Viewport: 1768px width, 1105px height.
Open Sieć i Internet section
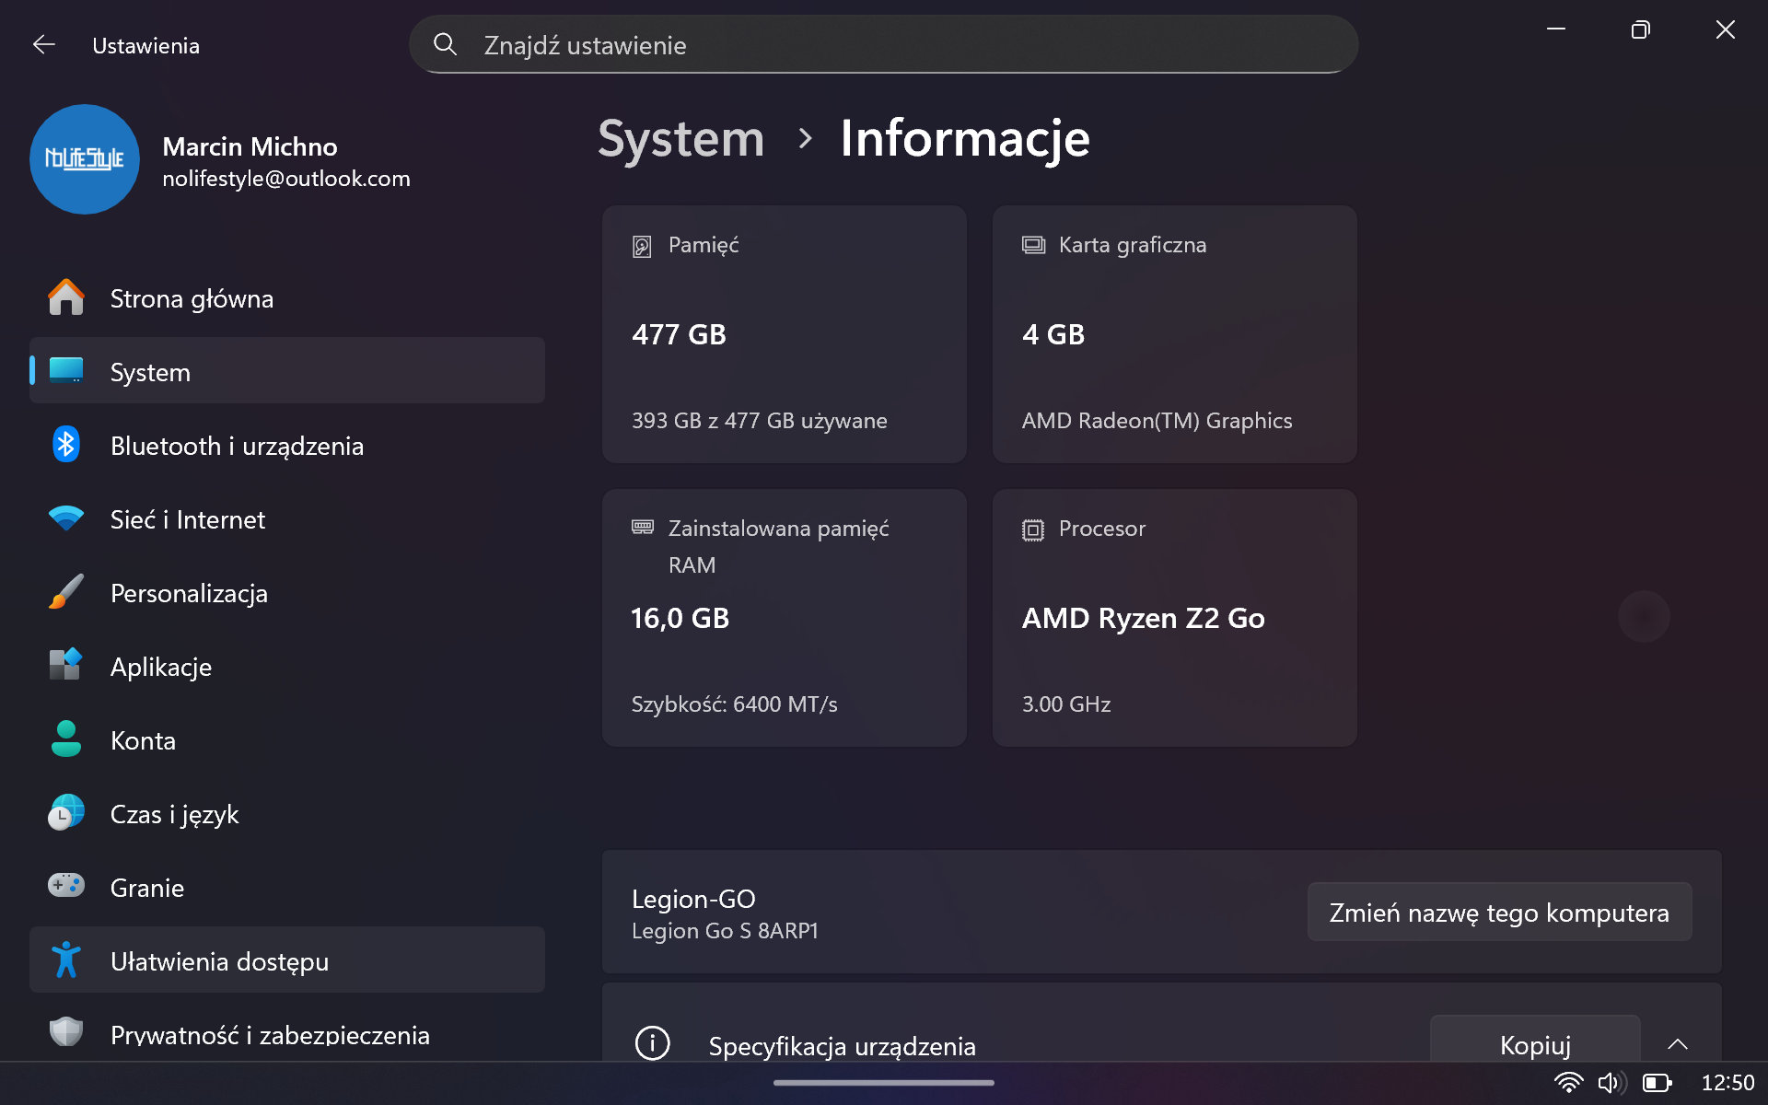[x=187, y=519]
